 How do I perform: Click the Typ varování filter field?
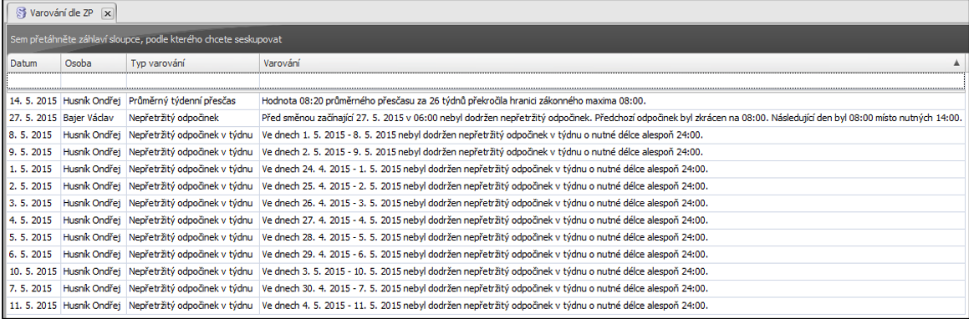point(193,81)
